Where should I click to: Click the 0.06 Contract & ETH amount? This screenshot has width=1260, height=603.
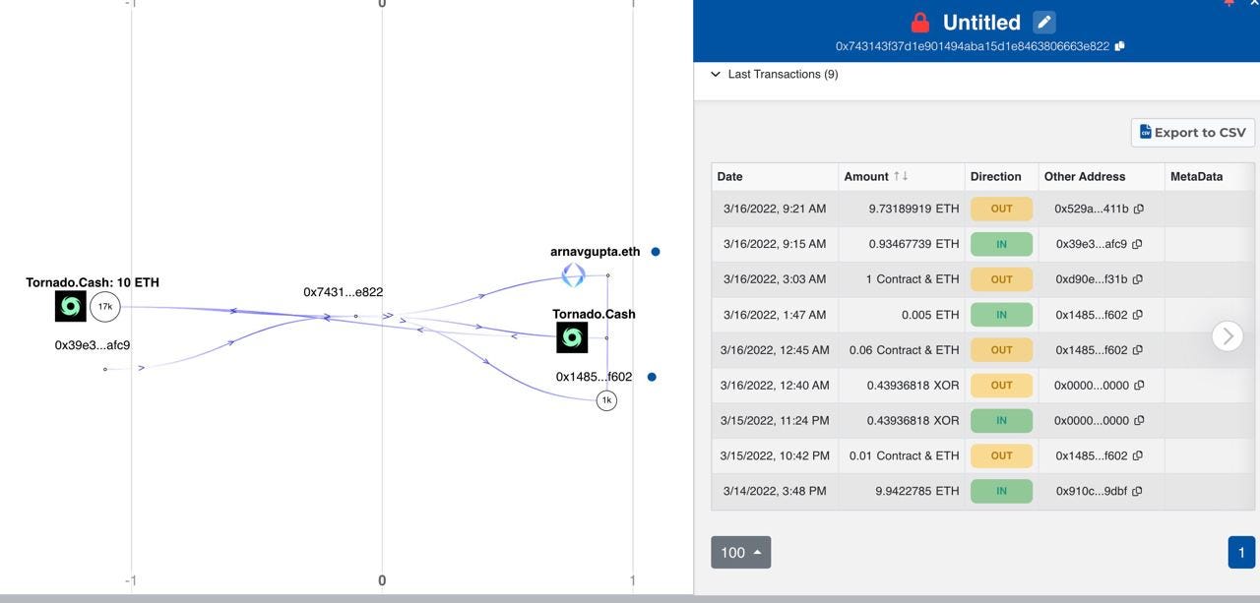[904, 350]
